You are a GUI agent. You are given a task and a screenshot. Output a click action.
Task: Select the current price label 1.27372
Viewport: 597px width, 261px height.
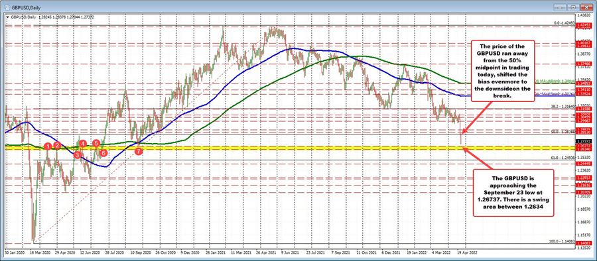coord(583,141)
